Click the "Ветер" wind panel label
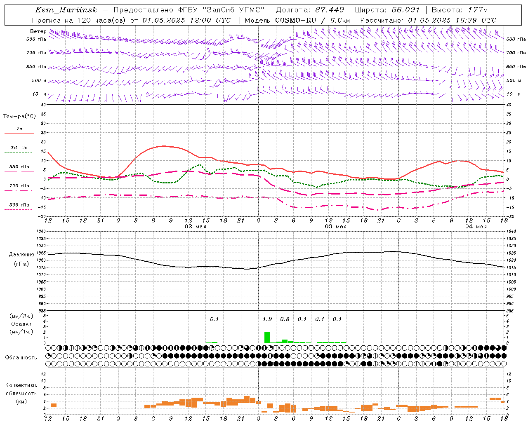This screenshot has height=422, width=528. click(x=38, y=31)
